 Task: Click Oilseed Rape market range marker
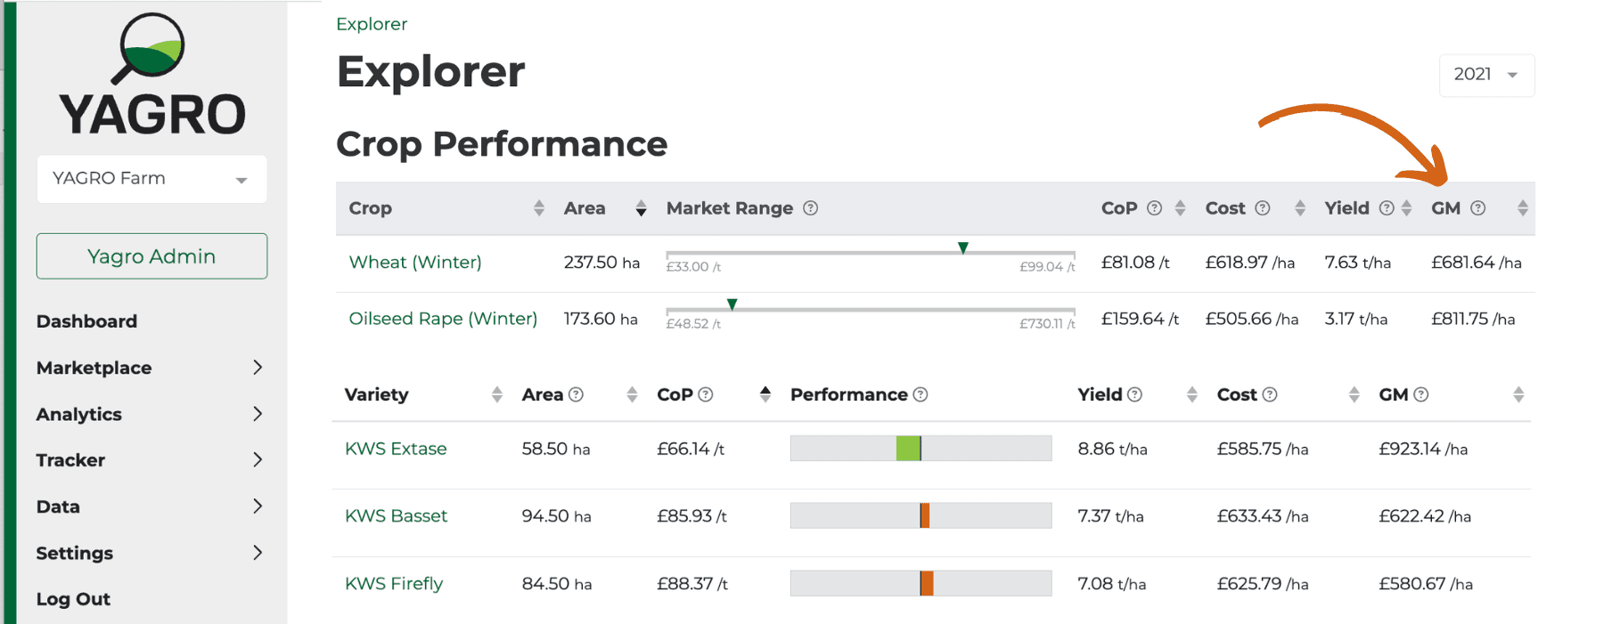[732, 304]
